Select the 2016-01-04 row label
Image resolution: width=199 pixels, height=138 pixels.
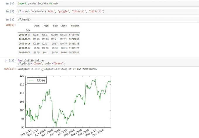pyautogui.click(x=25, y=35)
